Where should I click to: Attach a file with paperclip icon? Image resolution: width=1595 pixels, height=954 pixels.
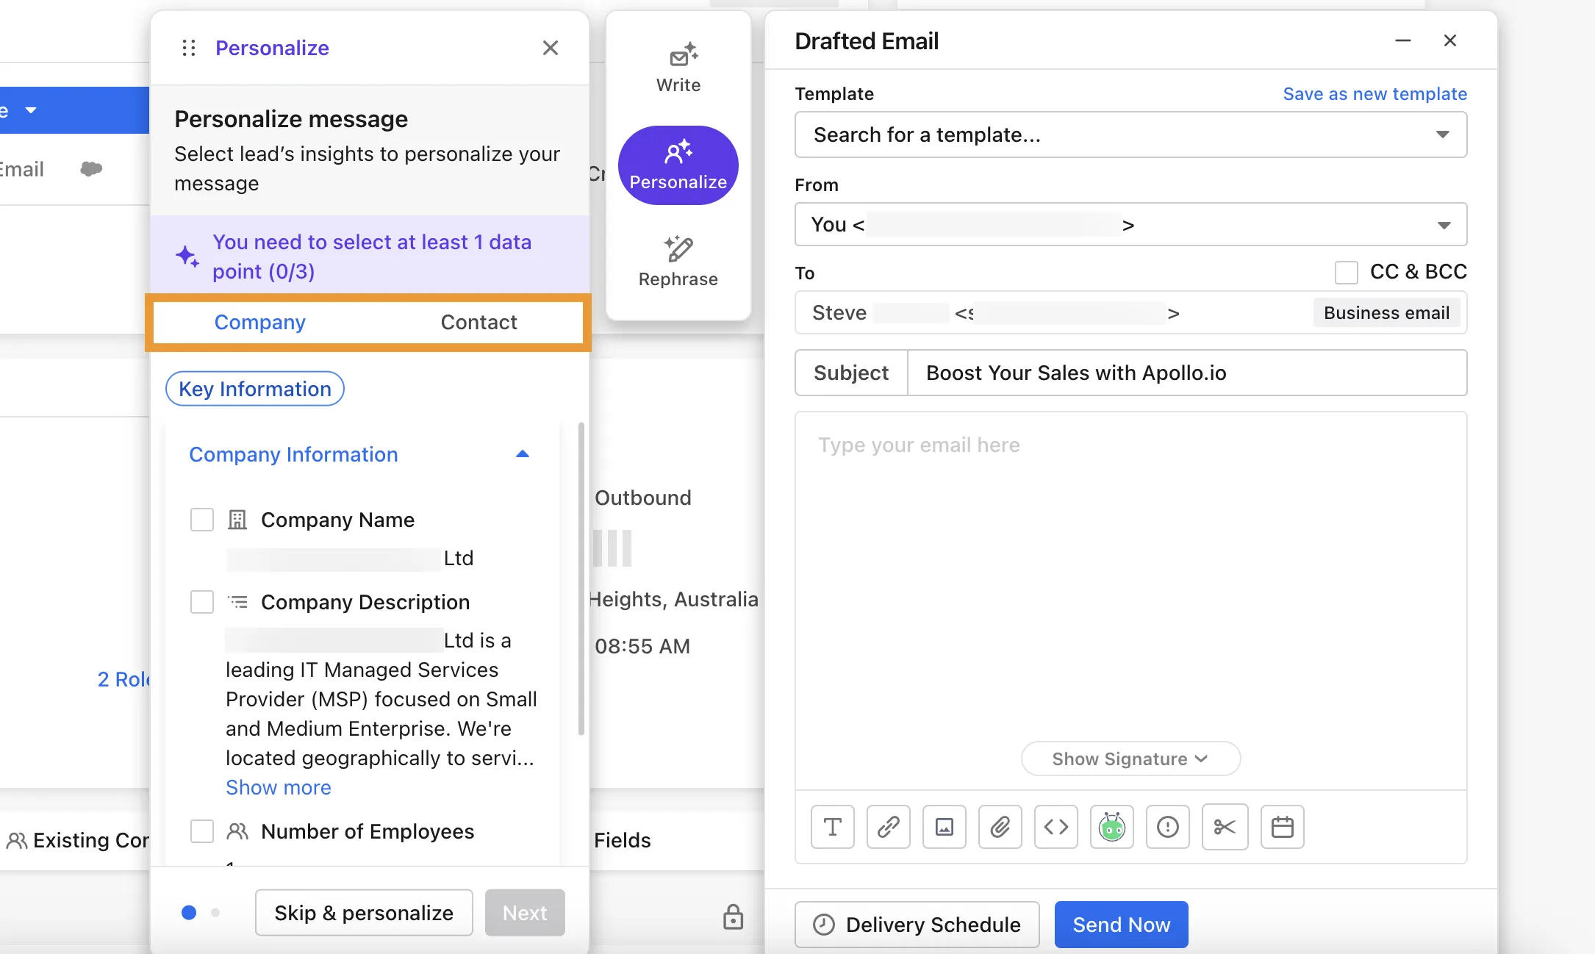[x=1000, y=827]
